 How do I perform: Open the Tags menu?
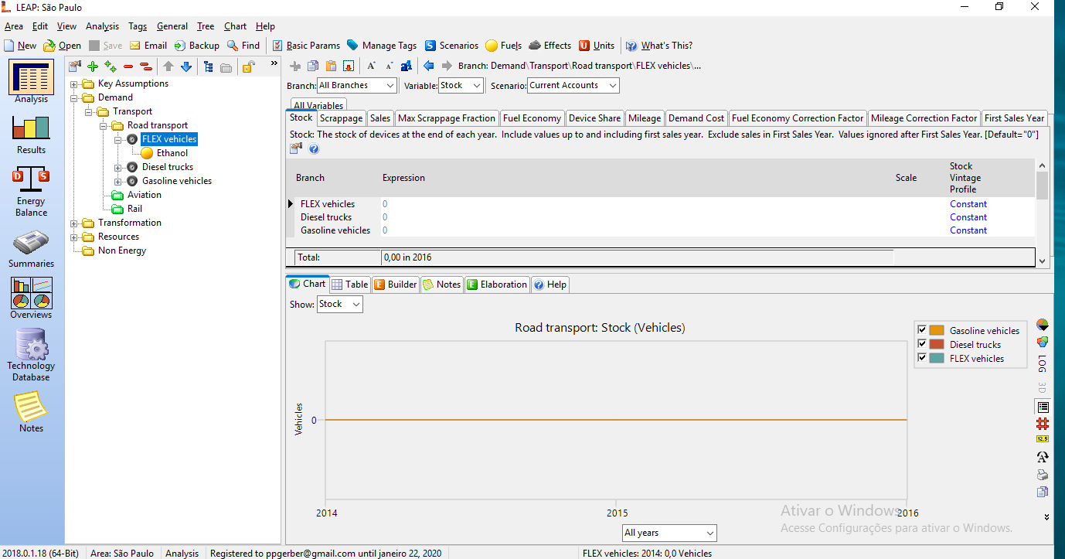(x=138, y=26)
